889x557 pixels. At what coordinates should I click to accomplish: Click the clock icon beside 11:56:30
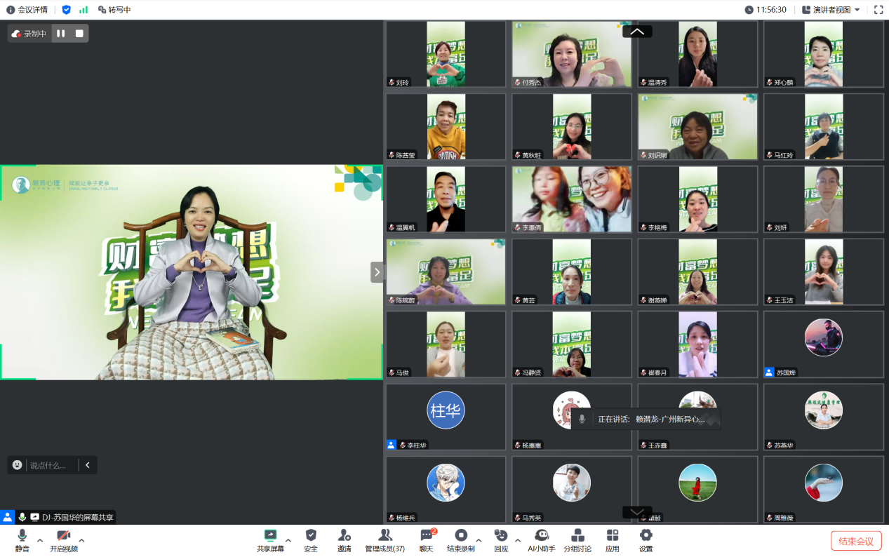tap(749, 10)
